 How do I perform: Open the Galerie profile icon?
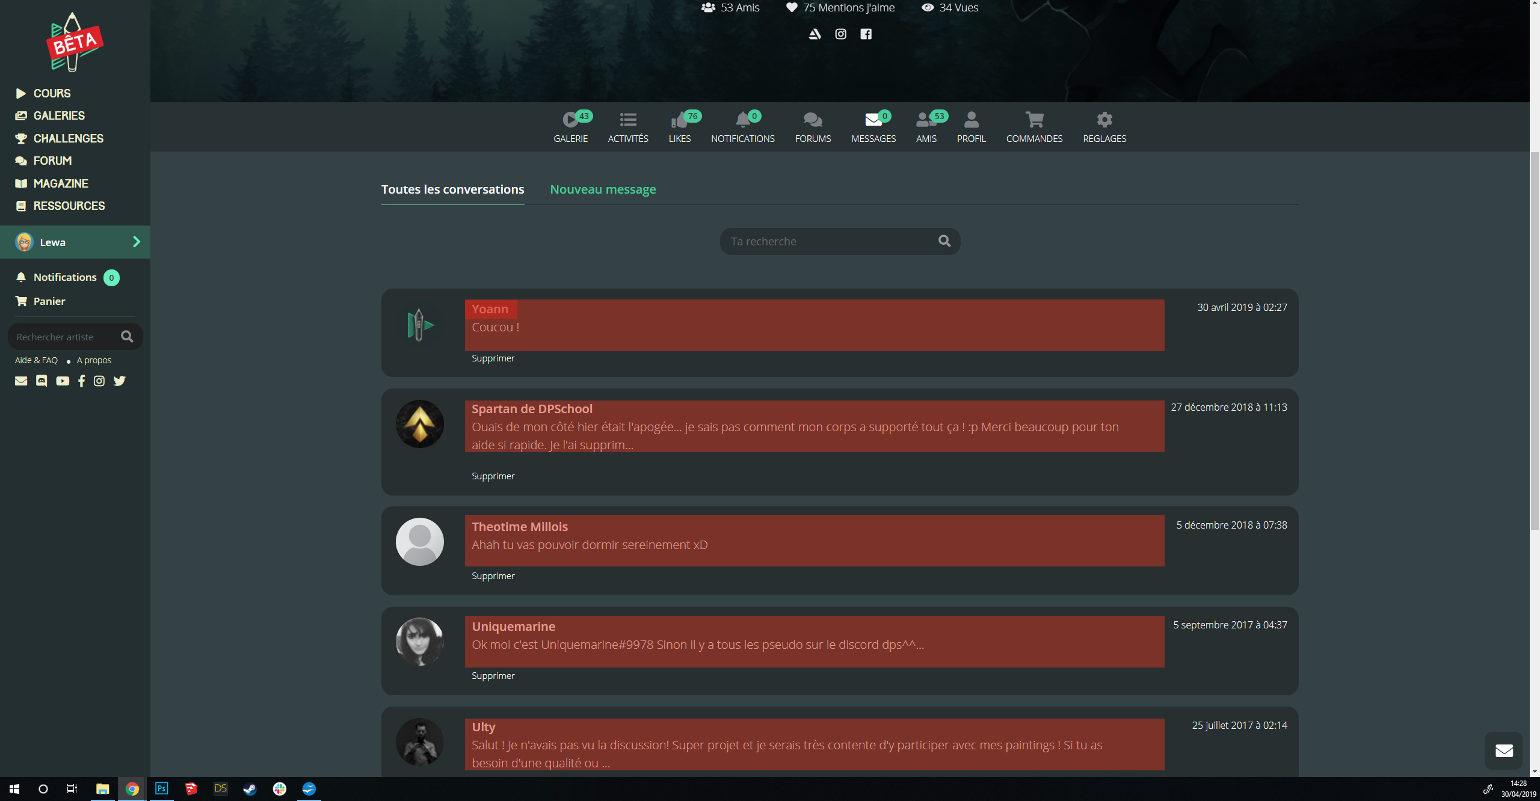pyautogui.click(x=570, y=120)
